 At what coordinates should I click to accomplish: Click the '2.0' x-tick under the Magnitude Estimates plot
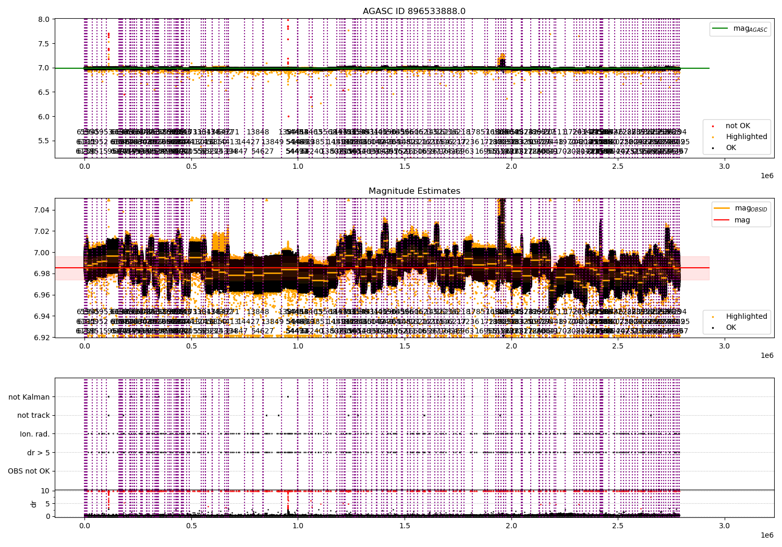click(x=511, y=346)
